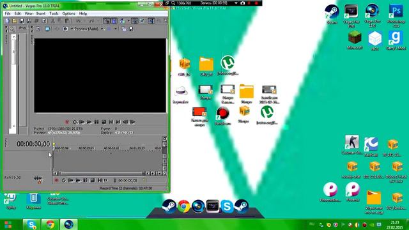This screenshot has width=409, height=230.
Task: Create a new project in Vegas toolbar
Action: tap(7, 21)
